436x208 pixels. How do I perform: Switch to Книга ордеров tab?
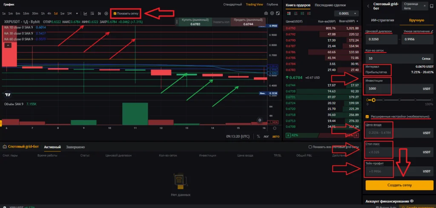pyautogui.click(x=298, y=5)
